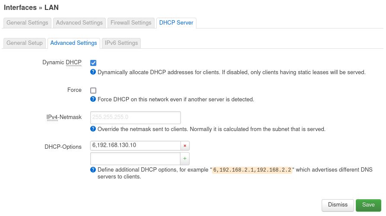Switch to the Firewall Settings tab

tap(131, 23)
